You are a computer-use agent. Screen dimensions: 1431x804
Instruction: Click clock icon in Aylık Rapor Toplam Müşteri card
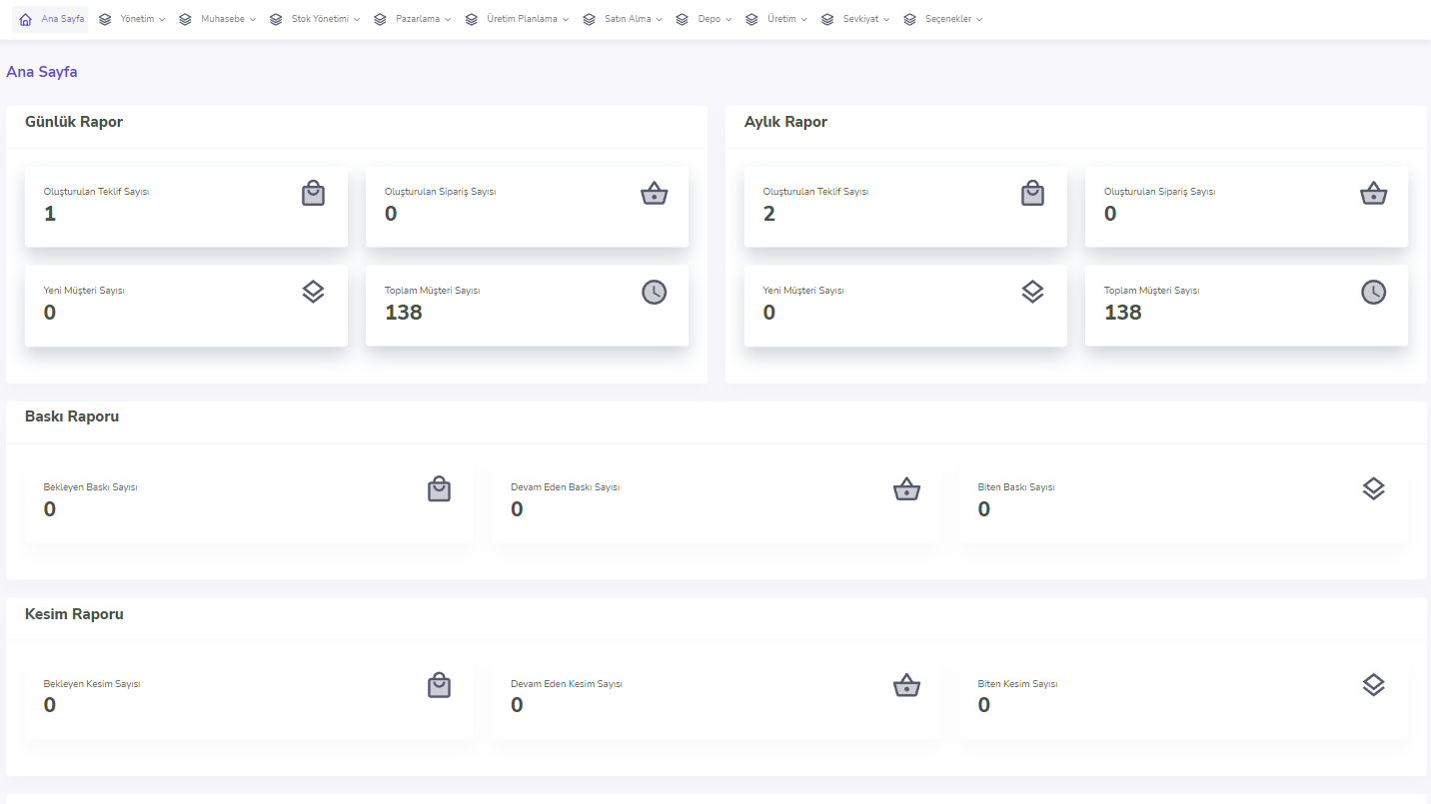(1373, 292)
